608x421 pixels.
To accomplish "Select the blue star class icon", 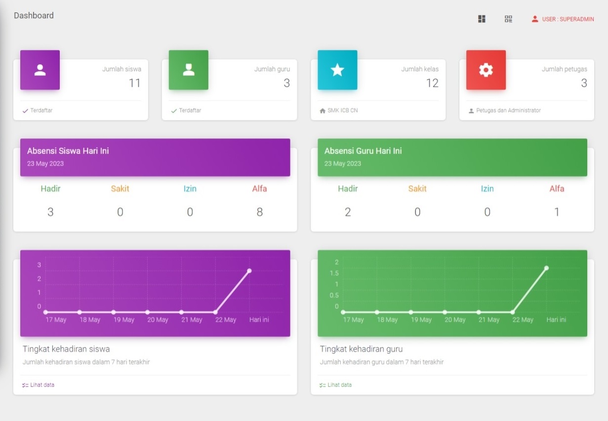I will pos(337,70).
